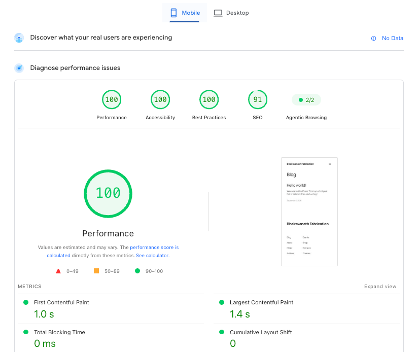Open the performance score is calculated link

(x=154, y=248)
